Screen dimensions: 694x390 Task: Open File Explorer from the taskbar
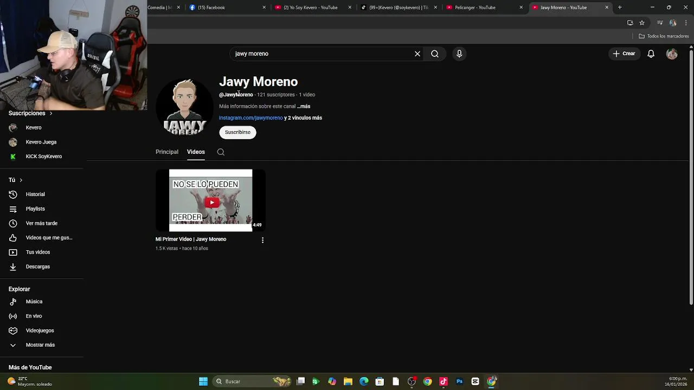tap(348, 381)
